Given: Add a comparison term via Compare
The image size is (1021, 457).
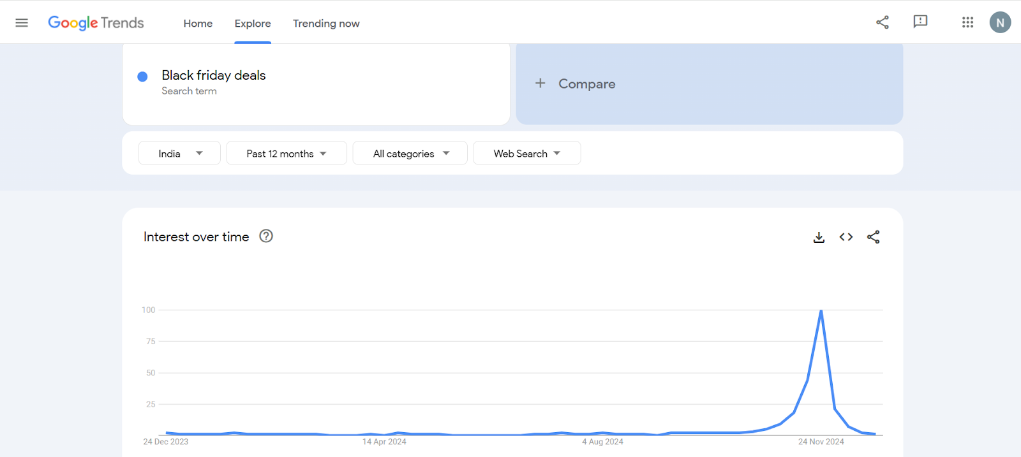Looking at the screenshot, I should pos(710,83).
